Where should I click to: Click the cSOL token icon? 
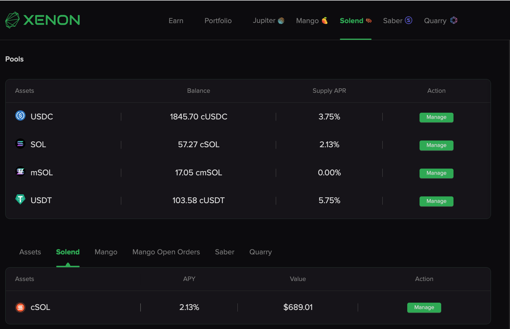click(x=20, y=307)
